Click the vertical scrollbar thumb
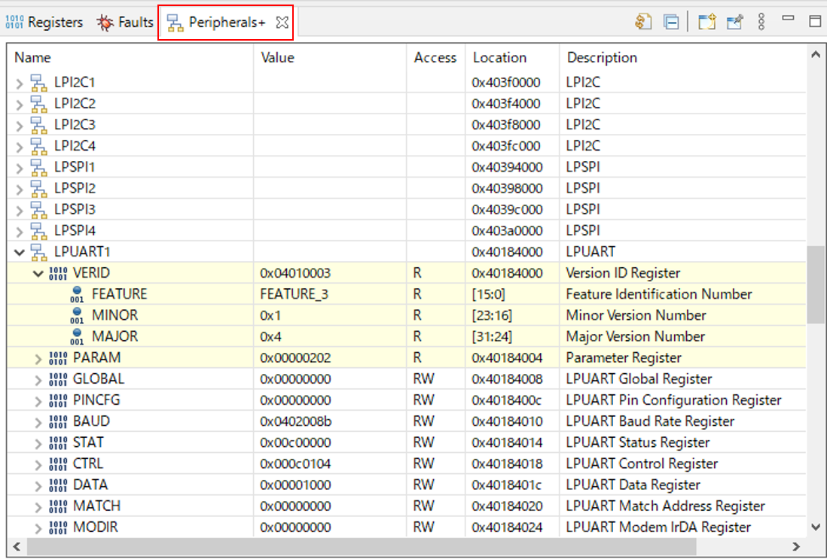This screenshot has width=827, height=559. [x=816, y=284]
